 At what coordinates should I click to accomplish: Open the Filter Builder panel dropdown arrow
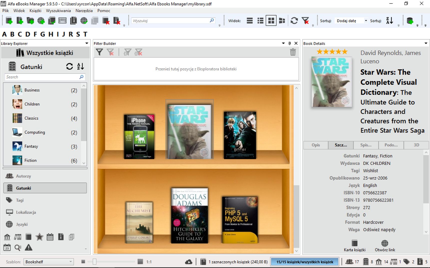click(283, 43)
